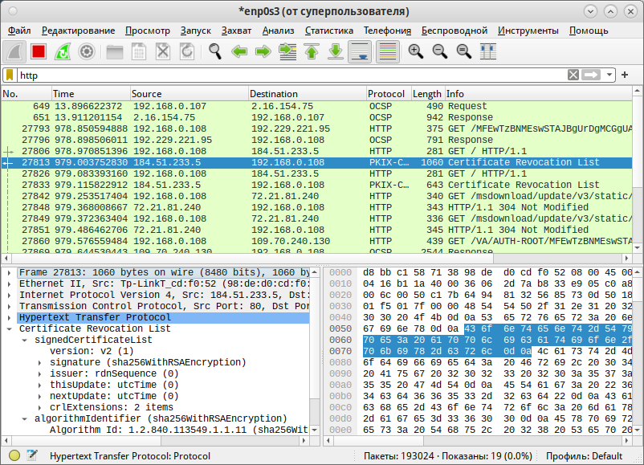Collapse Certificate Revocation List node

click(9, 328)
